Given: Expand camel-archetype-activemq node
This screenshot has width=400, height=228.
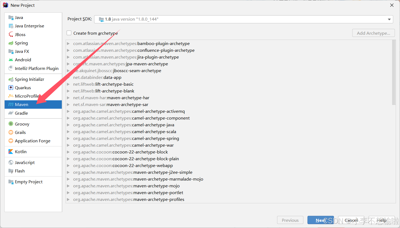Looking at the screenshot, I should coord(68,111).
